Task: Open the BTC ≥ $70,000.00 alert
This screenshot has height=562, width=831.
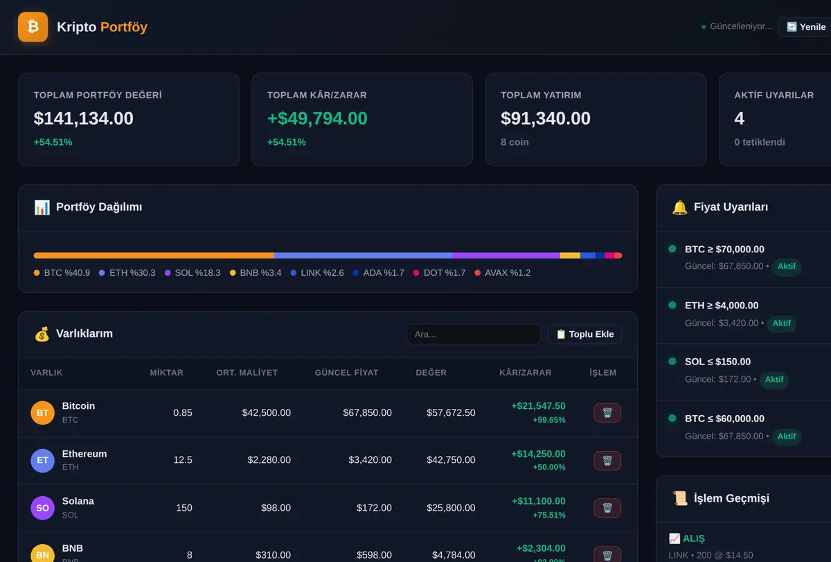Action: coord(744,259)
